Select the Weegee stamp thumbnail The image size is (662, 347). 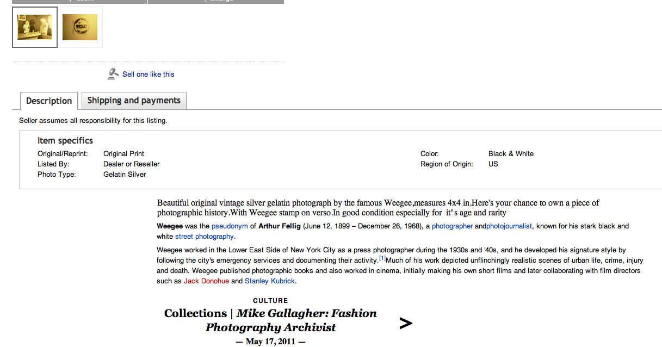(x=80, y=27)
